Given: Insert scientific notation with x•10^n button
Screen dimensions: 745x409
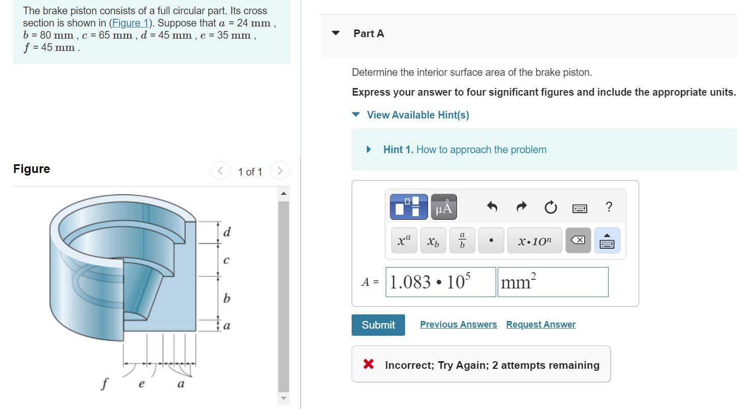Looking at the screenshot, I should point(534,240).
